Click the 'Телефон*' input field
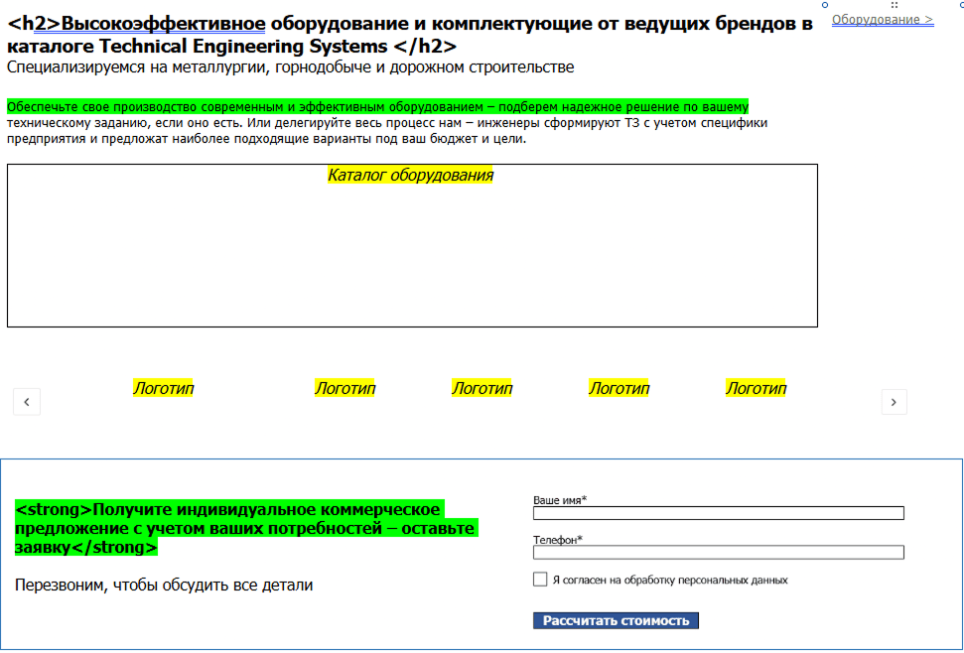The image size is (964, 653). (718, 552)
